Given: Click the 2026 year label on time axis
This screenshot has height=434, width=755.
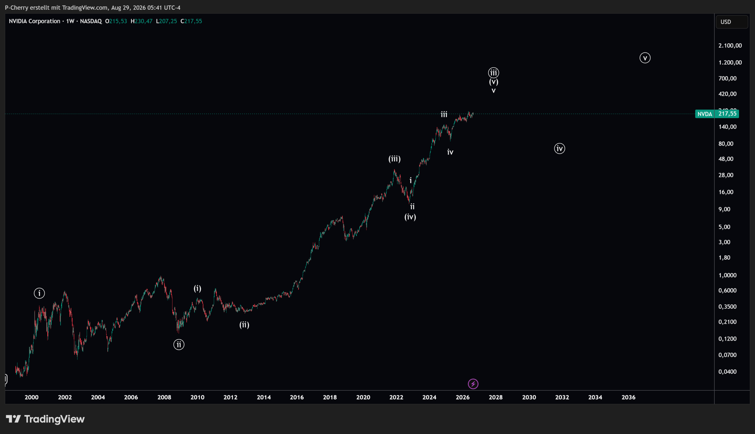Looking at the screenshot, I should tap(463, 397).
